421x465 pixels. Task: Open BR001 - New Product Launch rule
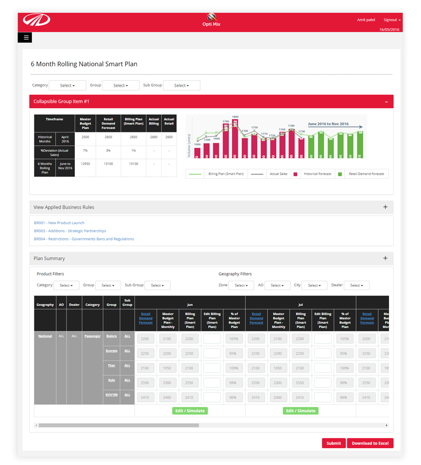[x=59, y=223]
